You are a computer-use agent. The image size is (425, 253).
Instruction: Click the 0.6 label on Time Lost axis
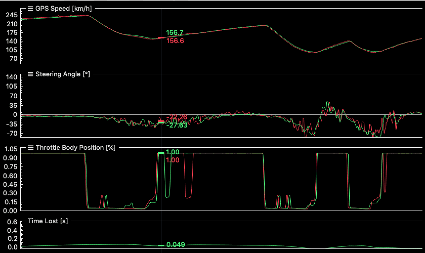click(12, 222)
